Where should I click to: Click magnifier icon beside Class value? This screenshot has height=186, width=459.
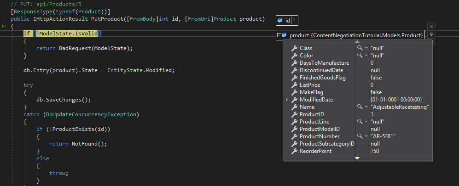point(360,48)
